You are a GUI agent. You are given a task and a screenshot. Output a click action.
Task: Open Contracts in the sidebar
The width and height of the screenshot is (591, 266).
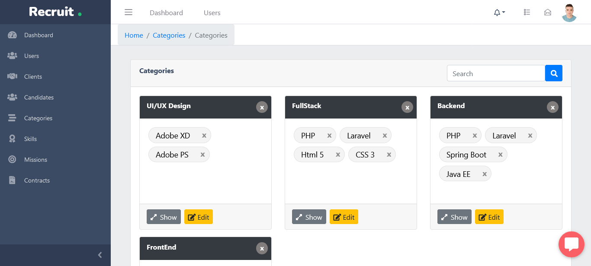click(55, 180)
